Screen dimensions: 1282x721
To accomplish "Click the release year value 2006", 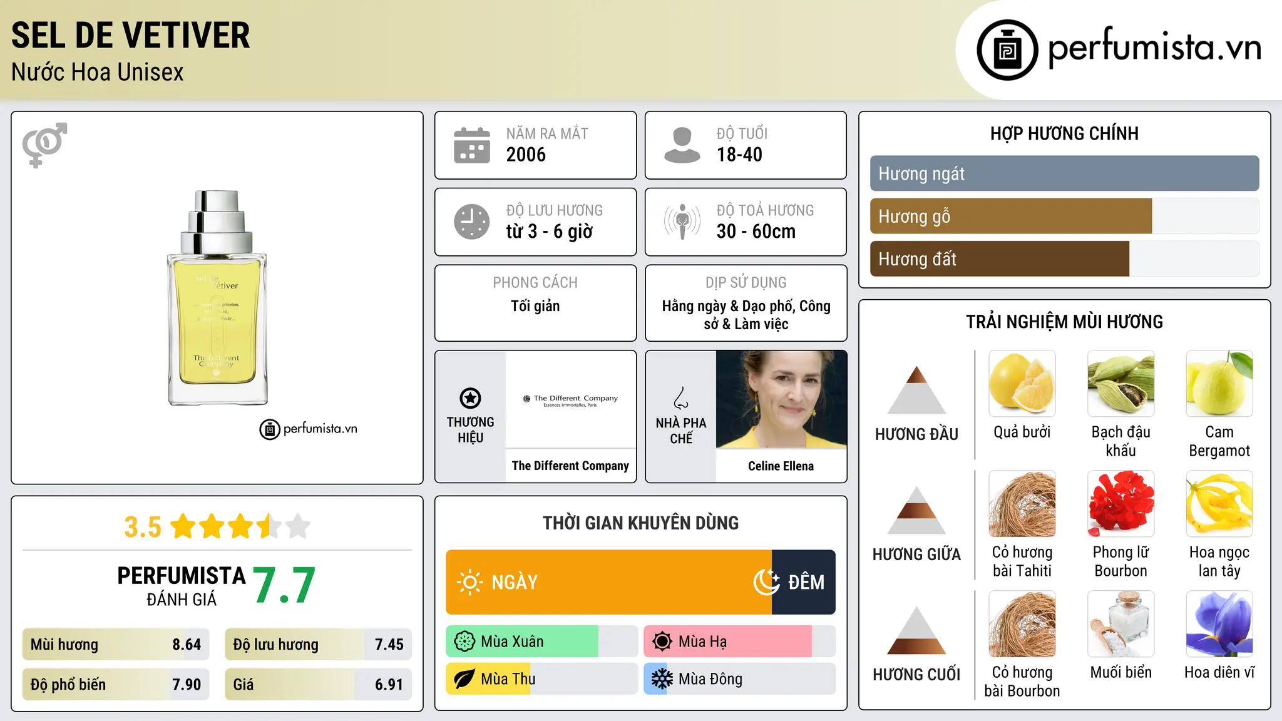I will [x=526, y=155].
